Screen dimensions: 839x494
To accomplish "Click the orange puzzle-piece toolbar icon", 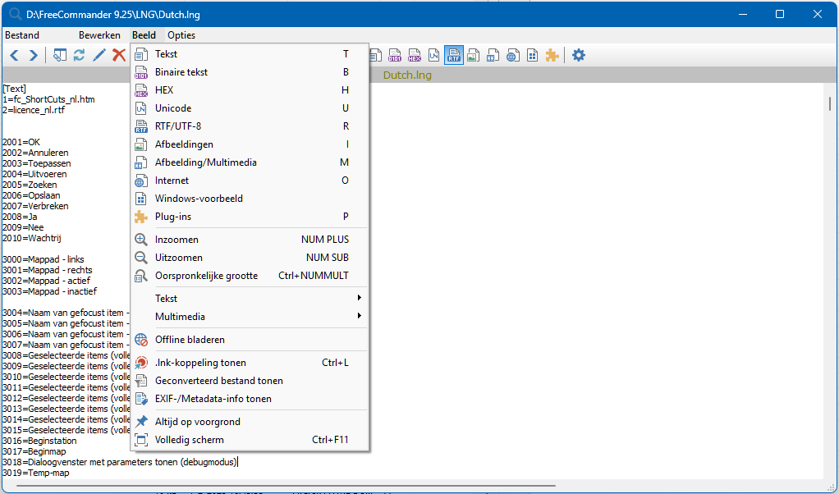I will 552,55.
